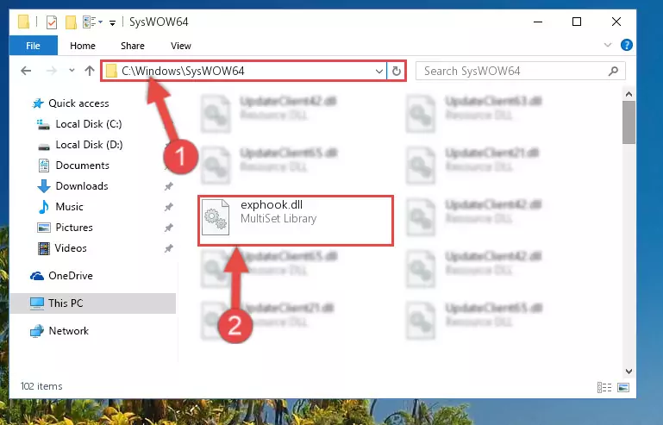Click the Network icon in sidebar
The height and width of the screenshot is (425, 663).
[37, 331]
